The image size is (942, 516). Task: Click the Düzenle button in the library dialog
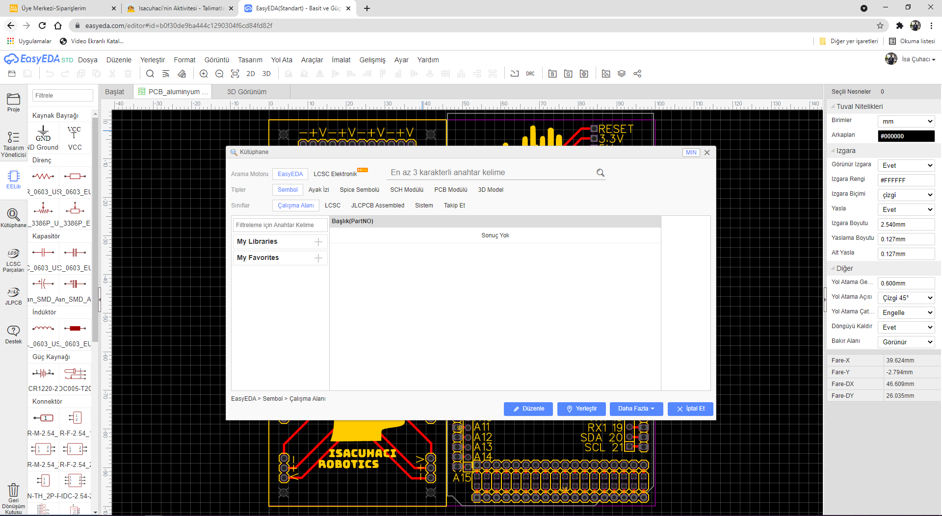pyautogui.click(x=528, y=409)
